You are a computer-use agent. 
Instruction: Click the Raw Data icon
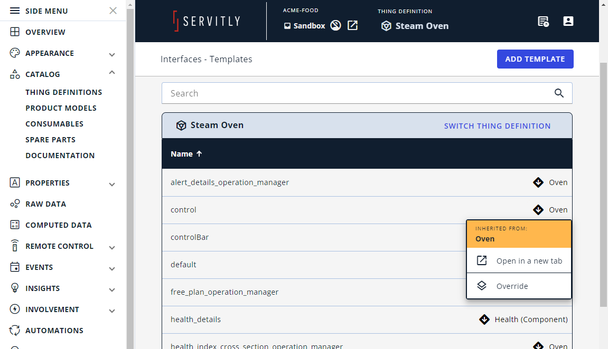coord(15,203)
